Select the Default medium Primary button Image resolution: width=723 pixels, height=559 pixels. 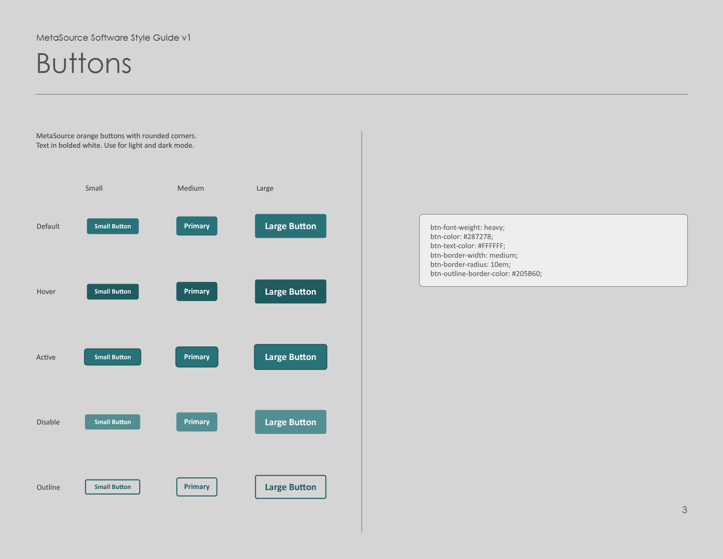(196, 226)
